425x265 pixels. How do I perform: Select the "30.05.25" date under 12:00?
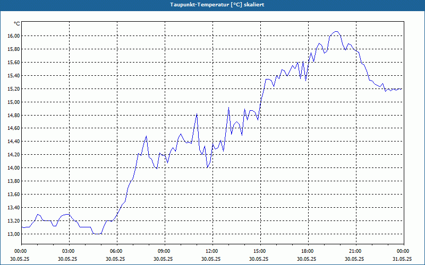[211, 259]
